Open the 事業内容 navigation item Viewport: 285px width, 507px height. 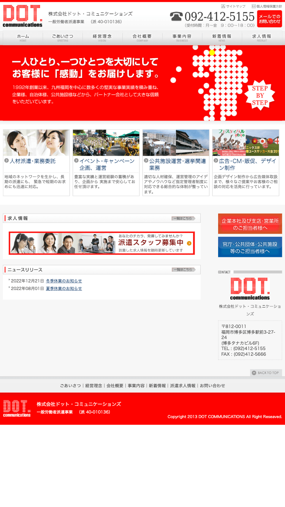pyautogui.click(x=182, y=38)
